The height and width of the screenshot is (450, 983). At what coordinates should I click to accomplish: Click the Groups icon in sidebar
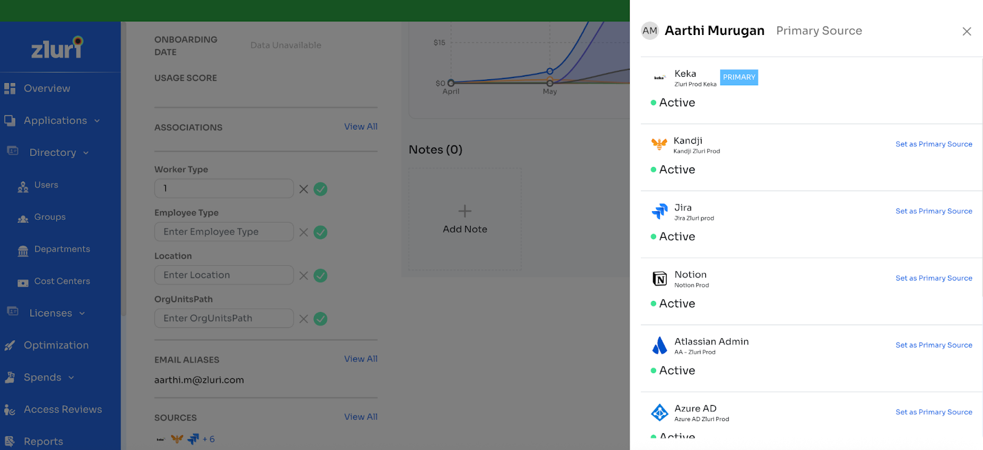(x=23, y=219)
